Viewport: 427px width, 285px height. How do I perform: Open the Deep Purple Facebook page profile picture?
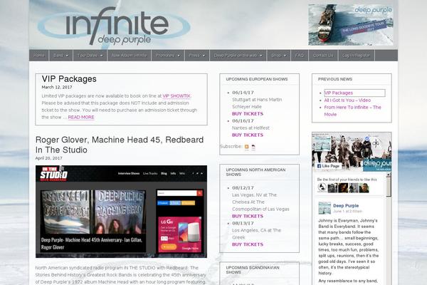(x=322, y=143)
